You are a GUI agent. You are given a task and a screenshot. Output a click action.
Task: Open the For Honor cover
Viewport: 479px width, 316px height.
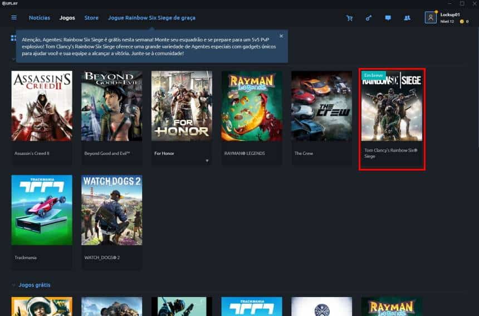[182, 106]
